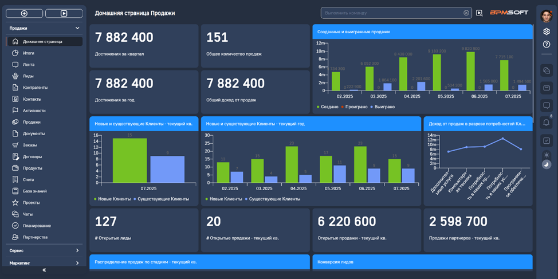Expand the Сервис sidebar section
The height and width of the screenshot is (279, 558).
[77, 250]
